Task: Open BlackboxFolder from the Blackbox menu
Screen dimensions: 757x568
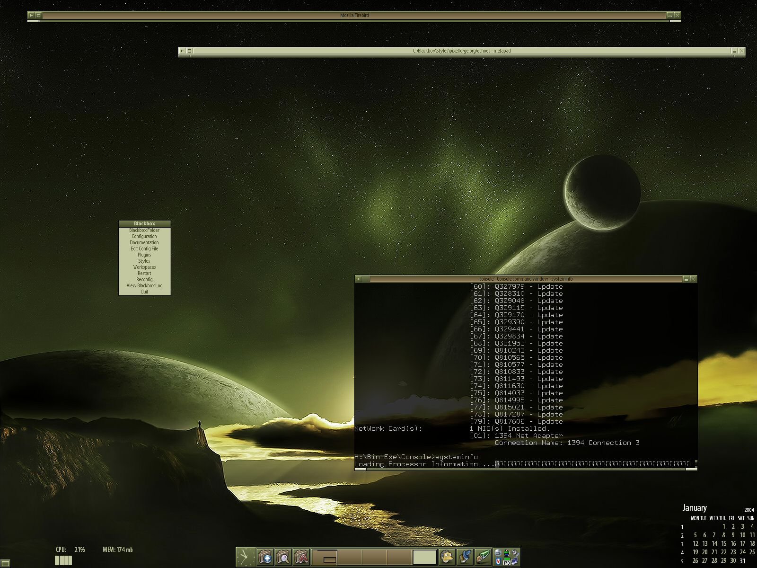Action: tap(144, 230)
